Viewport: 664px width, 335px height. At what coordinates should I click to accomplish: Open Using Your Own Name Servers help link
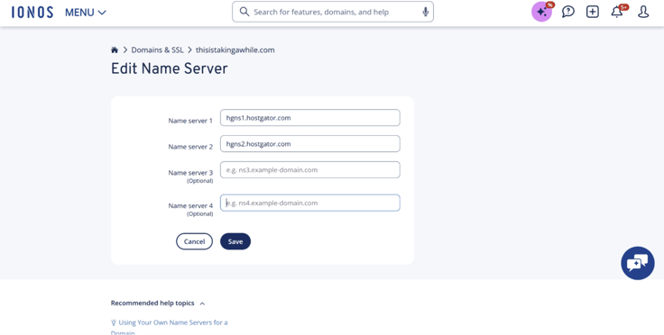click(x=170, y=328)
